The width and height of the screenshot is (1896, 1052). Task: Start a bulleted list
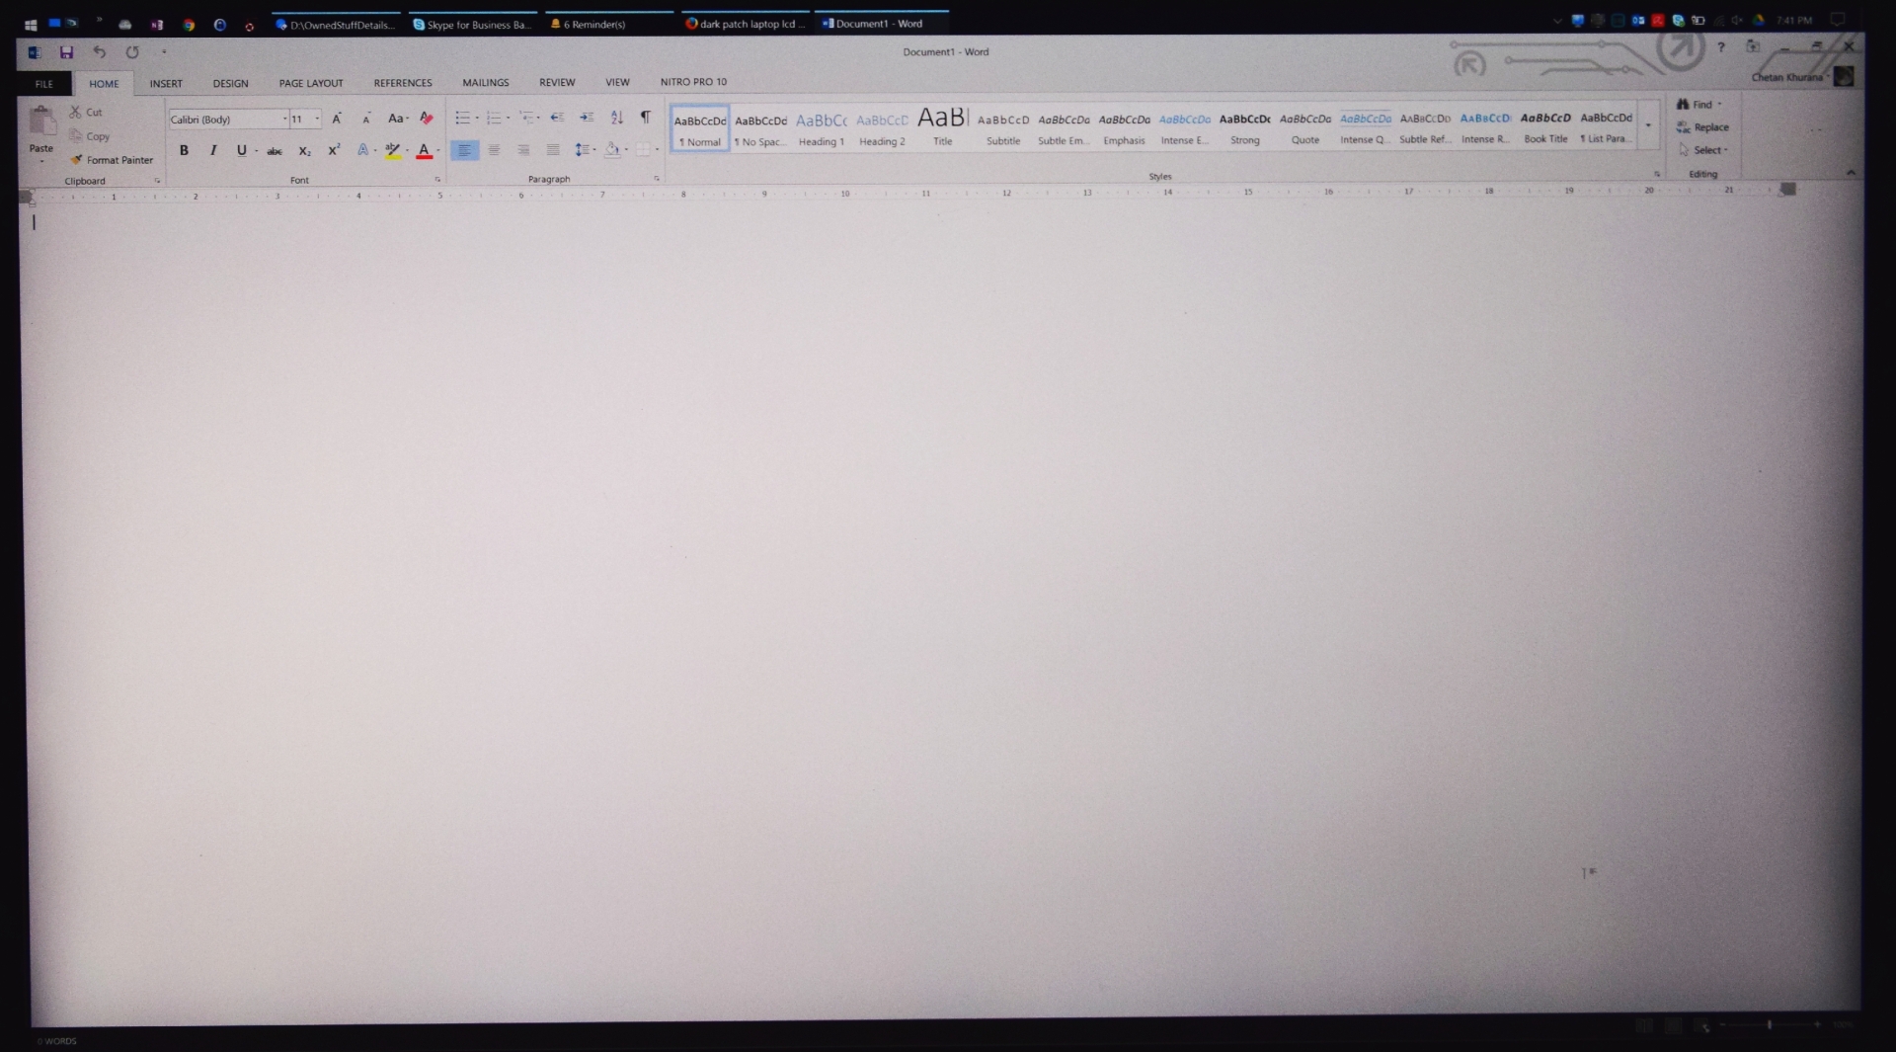[x=462, y=119]
